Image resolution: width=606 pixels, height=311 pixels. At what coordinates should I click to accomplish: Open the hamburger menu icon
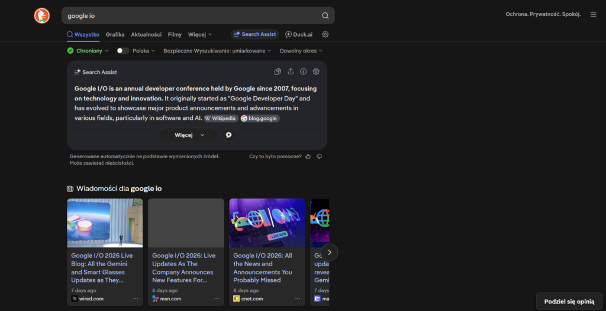[594, 14]
